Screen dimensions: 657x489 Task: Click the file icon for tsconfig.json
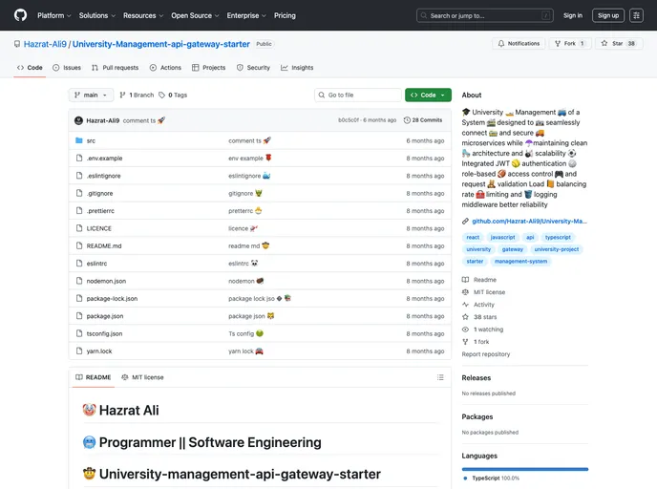[78, 333]
